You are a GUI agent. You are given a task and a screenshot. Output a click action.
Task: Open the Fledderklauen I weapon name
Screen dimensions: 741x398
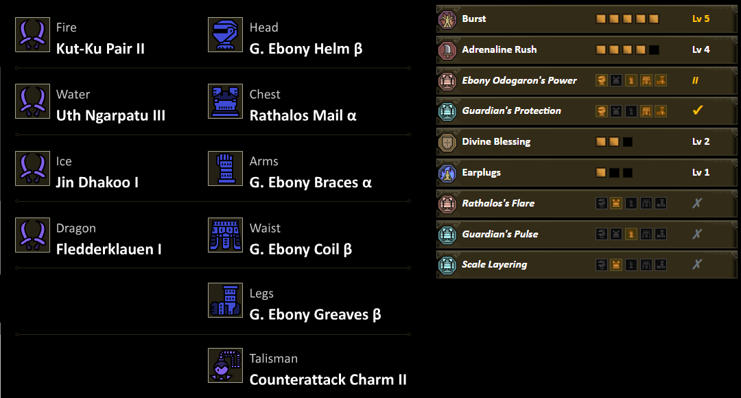[109, 249]
